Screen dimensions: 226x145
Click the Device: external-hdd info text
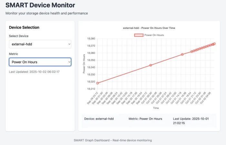point(100,119)
